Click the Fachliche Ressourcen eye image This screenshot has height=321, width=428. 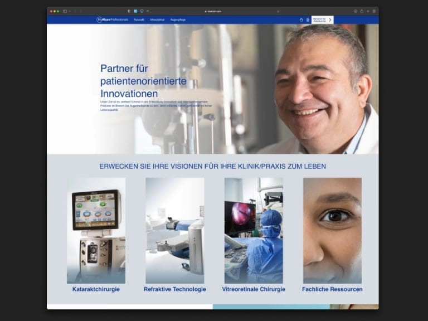333,231
